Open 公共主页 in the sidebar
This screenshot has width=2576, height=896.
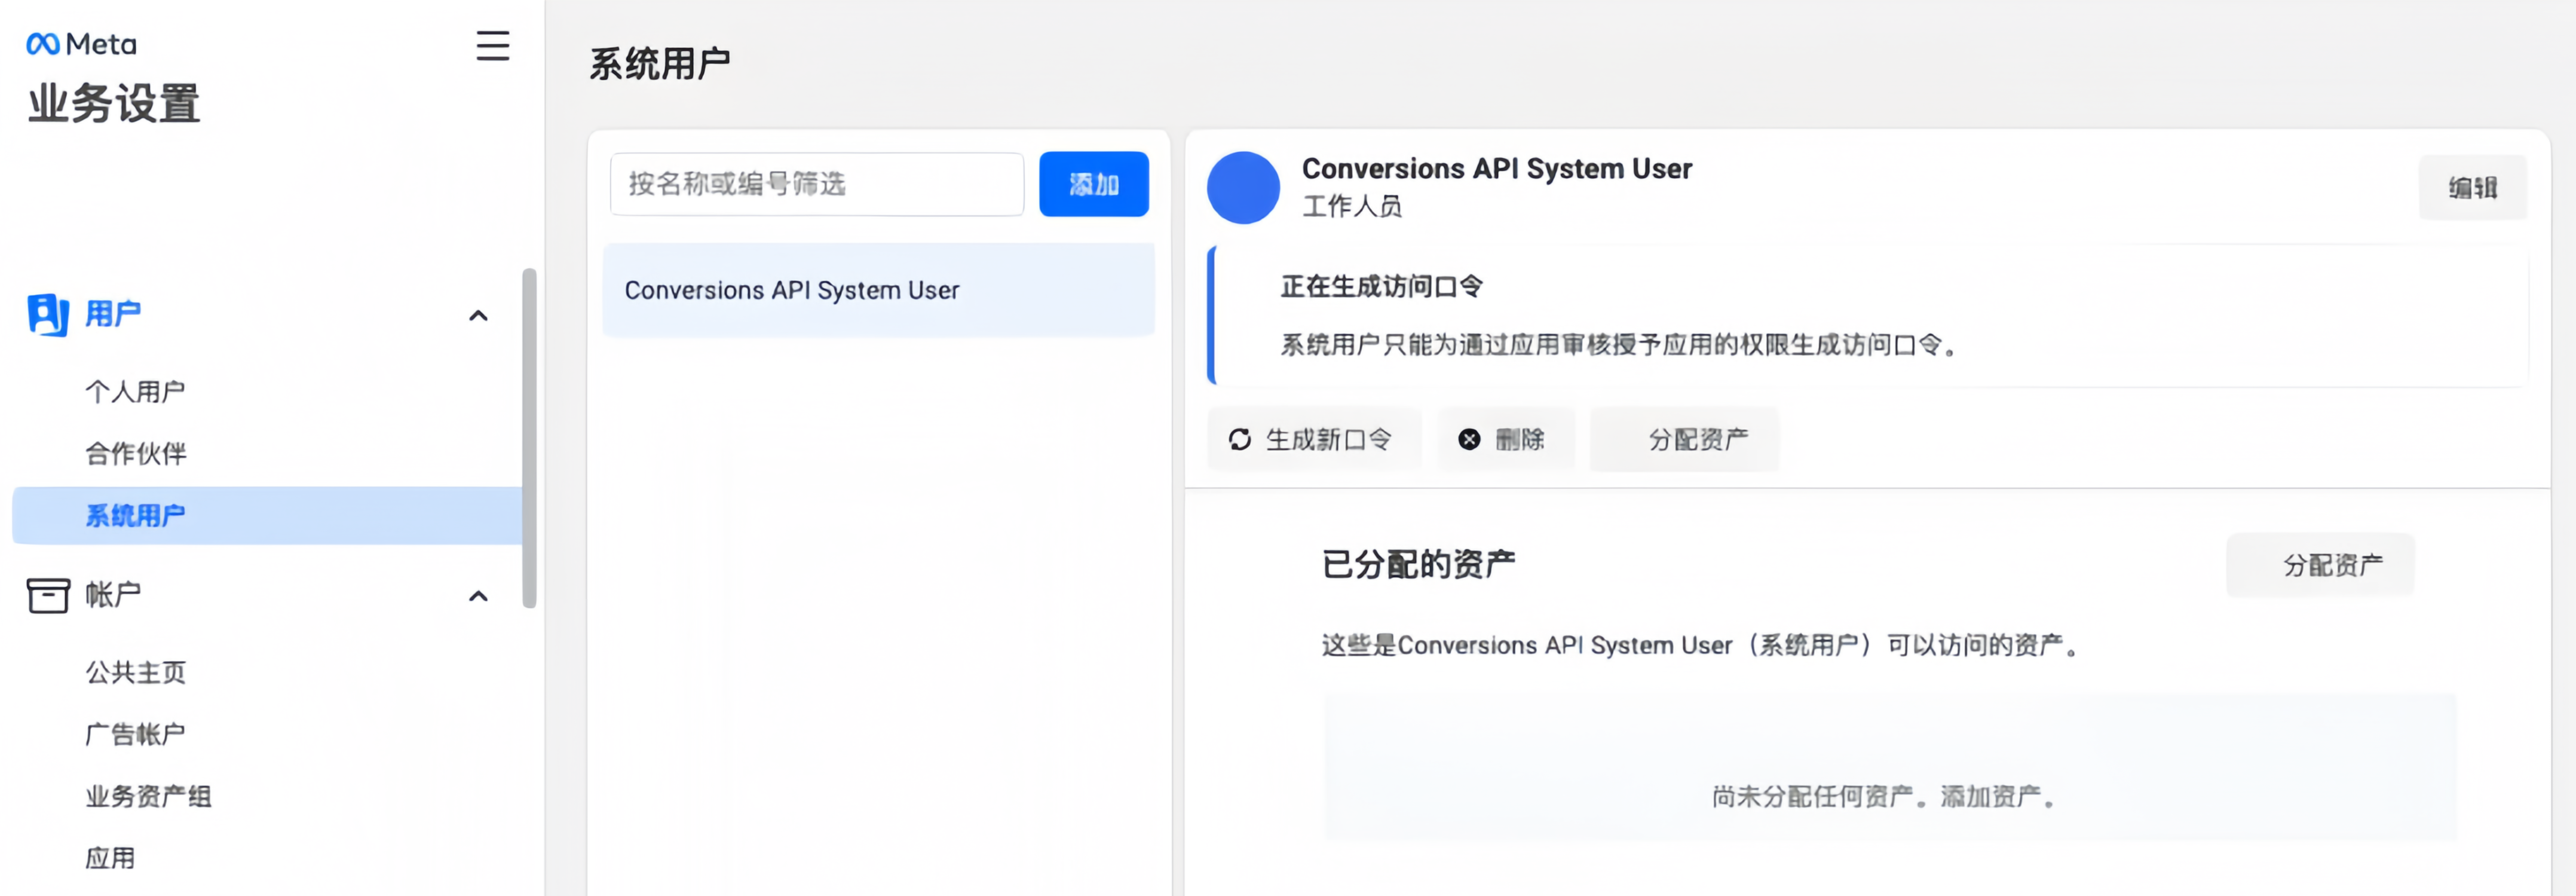(135, 672)
